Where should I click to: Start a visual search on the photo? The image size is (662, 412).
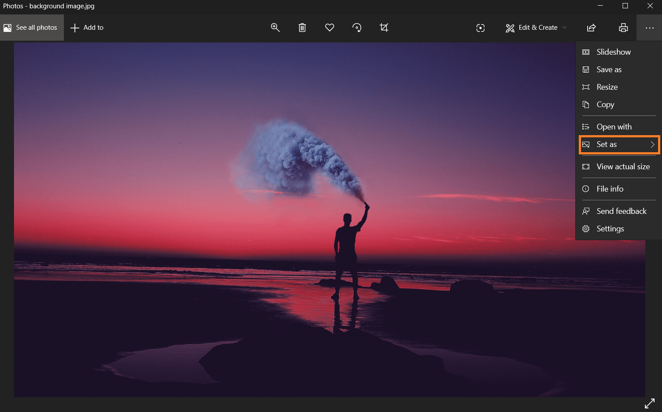tap(480, 28)
